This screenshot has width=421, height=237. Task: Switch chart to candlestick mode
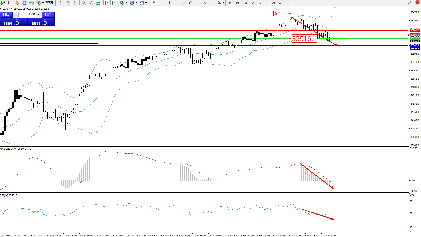click(68, 3)
